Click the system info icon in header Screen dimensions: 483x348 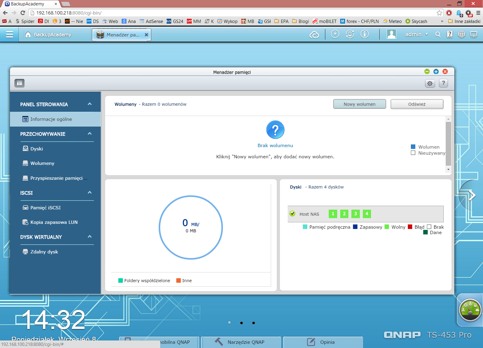click(x=365, y=34)
